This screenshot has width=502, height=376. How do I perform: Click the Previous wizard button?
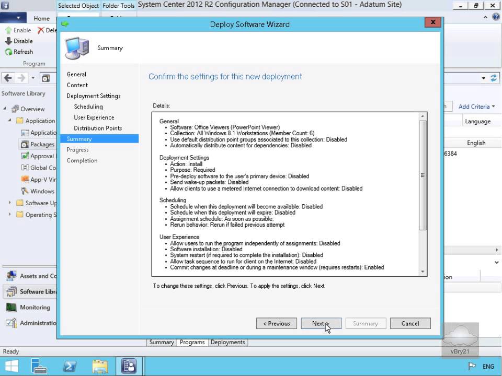[277, 324]
